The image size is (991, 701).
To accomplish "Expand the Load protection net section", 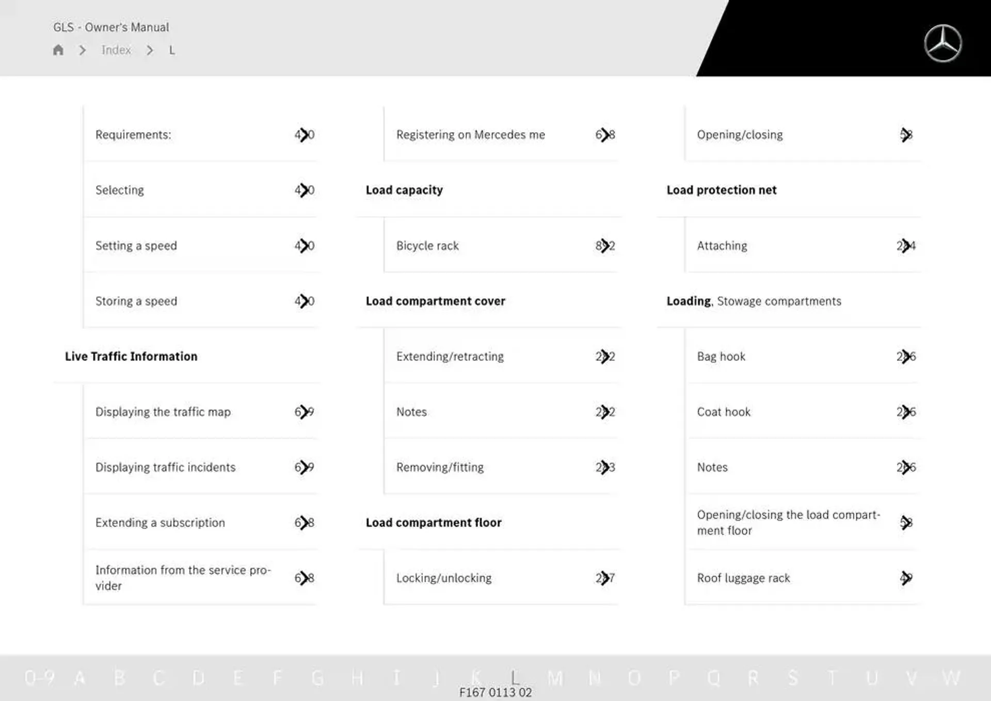I will coord(722,189).
